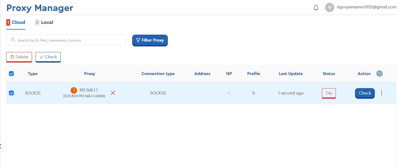Click the orange question mark proxy icon

pyautogui.click(x=74, y=90)
